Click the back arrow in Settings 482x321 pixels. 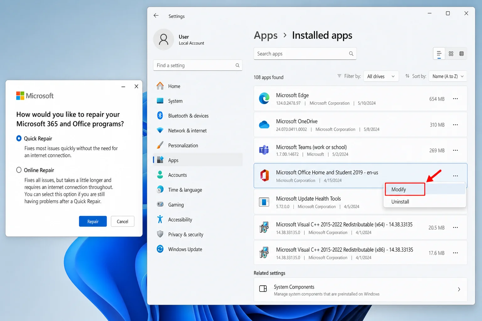tap(156, 15)
